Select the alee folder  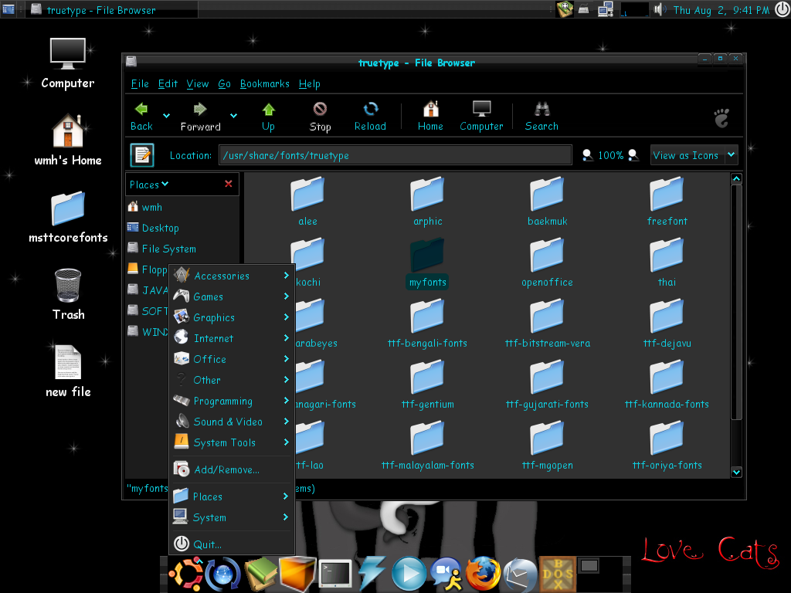pos(307,201)
